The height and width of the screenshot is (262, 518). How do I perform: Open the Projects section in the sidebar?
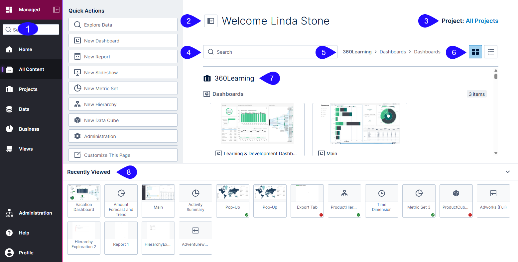(x=28, y=89)
